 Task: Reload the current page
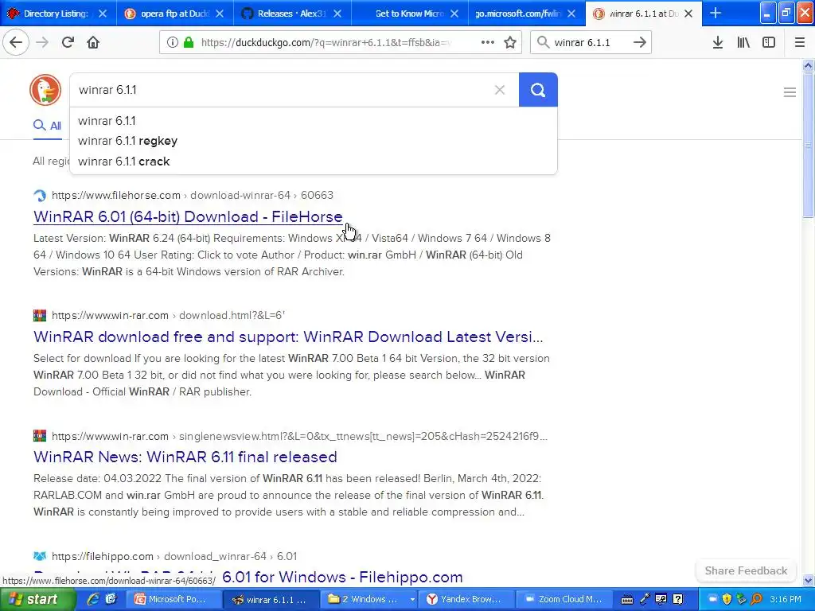(x=68, y=42)
